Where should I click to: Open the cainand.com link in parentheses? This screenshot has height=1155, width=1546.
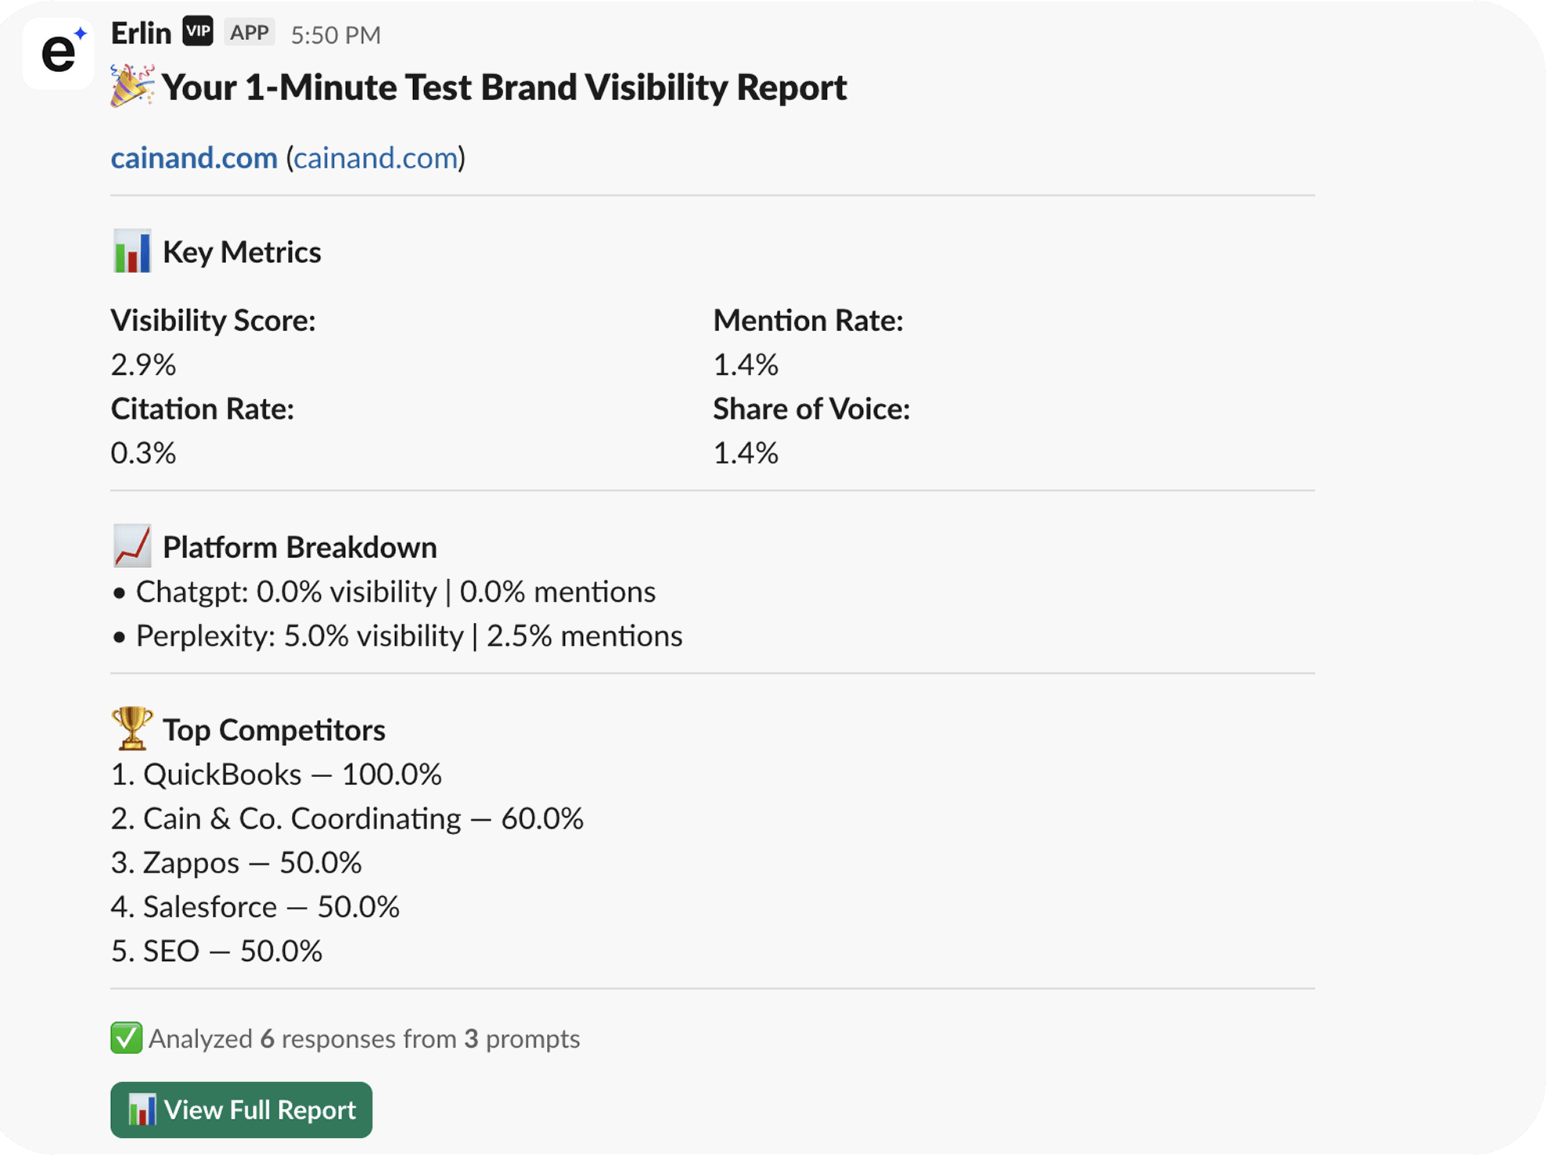376,158
